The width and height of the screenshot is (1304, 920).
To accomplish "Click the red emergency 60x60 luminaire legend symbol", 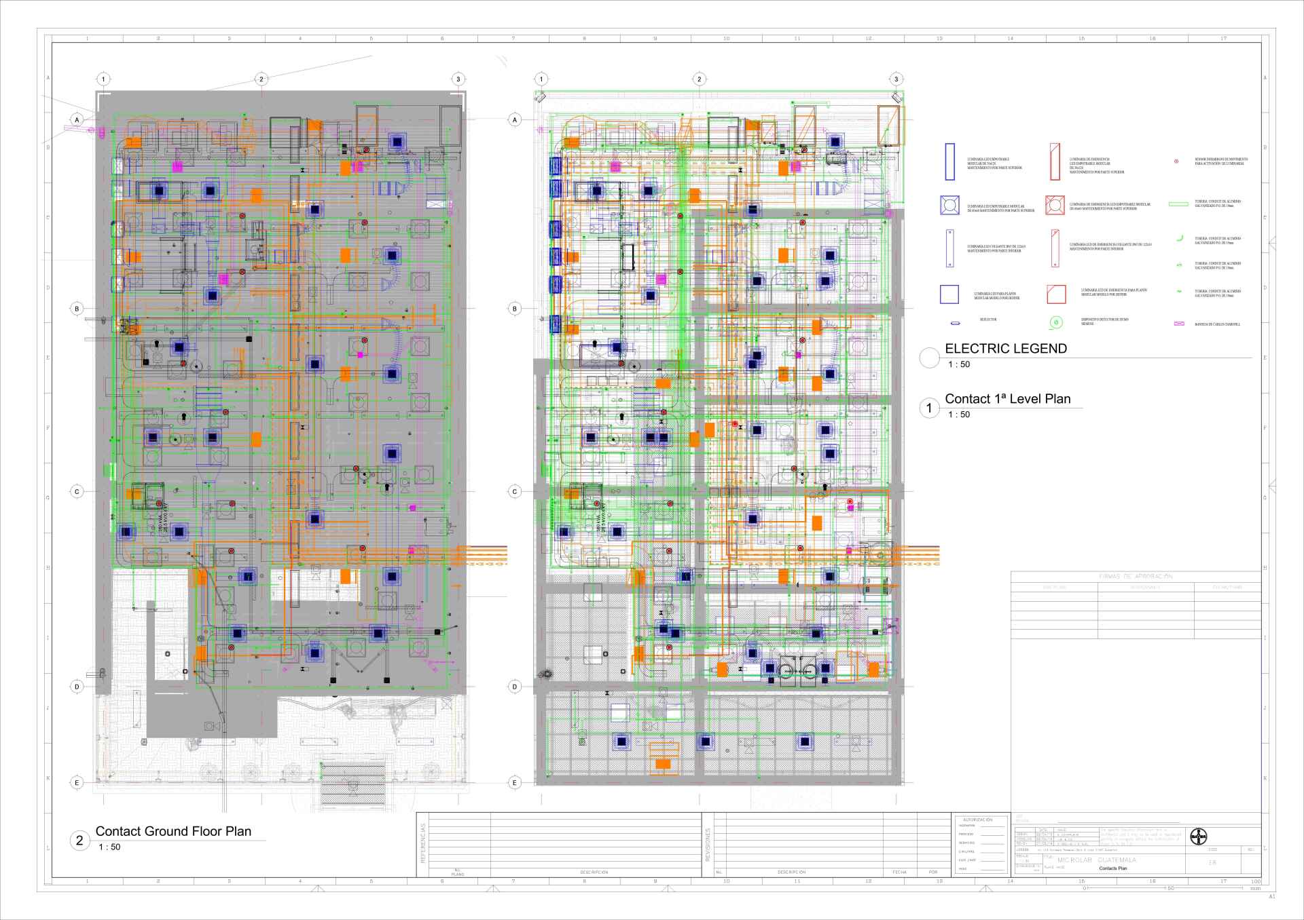I will (x=1054, y=205).
